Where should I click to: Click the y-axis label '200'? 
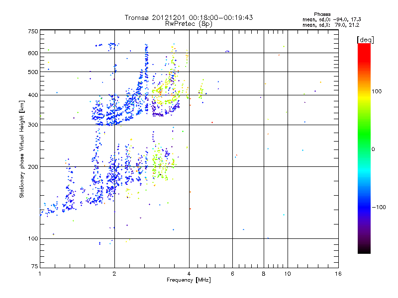tap(33, 167)
